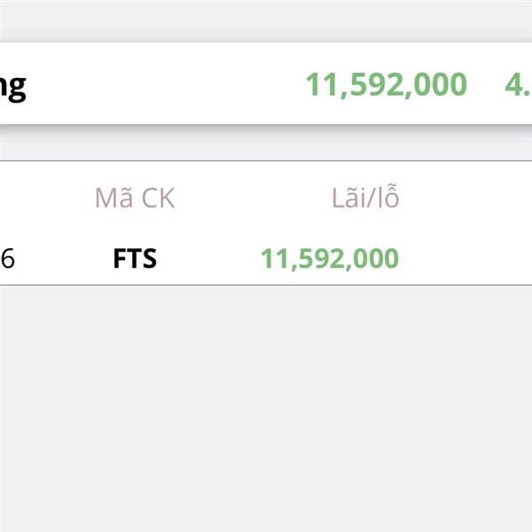Tap blank header space right of Lãi/lỗ
This screenshot has height=532, width=532.
[465, 198]
